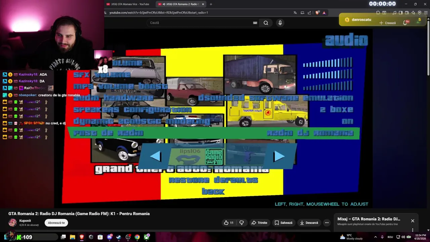Open the clock showing 11:54 PM
Viewport: 430px width, 242px height.
tap(421, 237)
